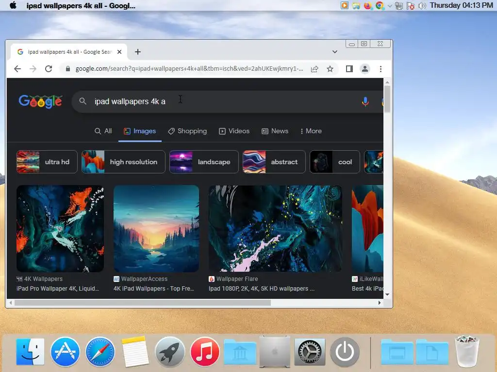Viewport: 497px width, 372px height.
Task: Expand the More search options
Action: click(x=311, y=131)
